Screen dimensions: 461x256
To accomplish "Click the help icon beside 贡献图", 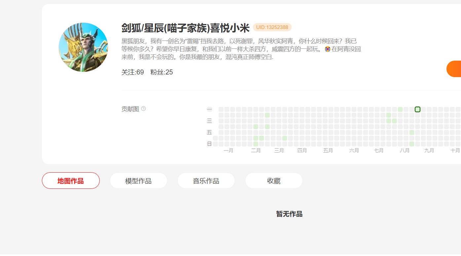I will click(143, 109).
